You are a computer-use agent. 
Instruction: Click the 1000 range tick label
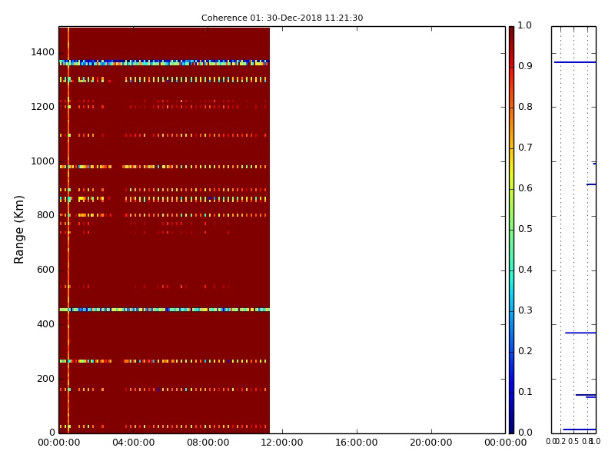pos(43,161)
